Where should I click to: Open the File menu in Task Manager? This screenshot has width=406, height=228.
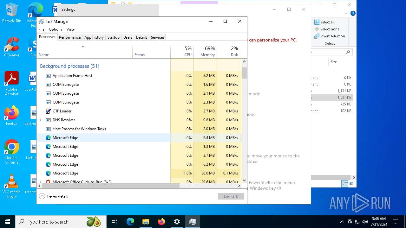click(x=42, y=29)
